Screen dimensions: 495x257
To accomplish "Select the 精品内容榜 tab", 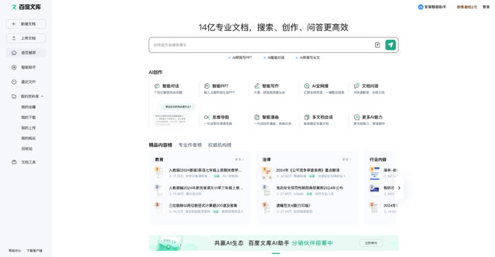I will (x=160, y=145).
